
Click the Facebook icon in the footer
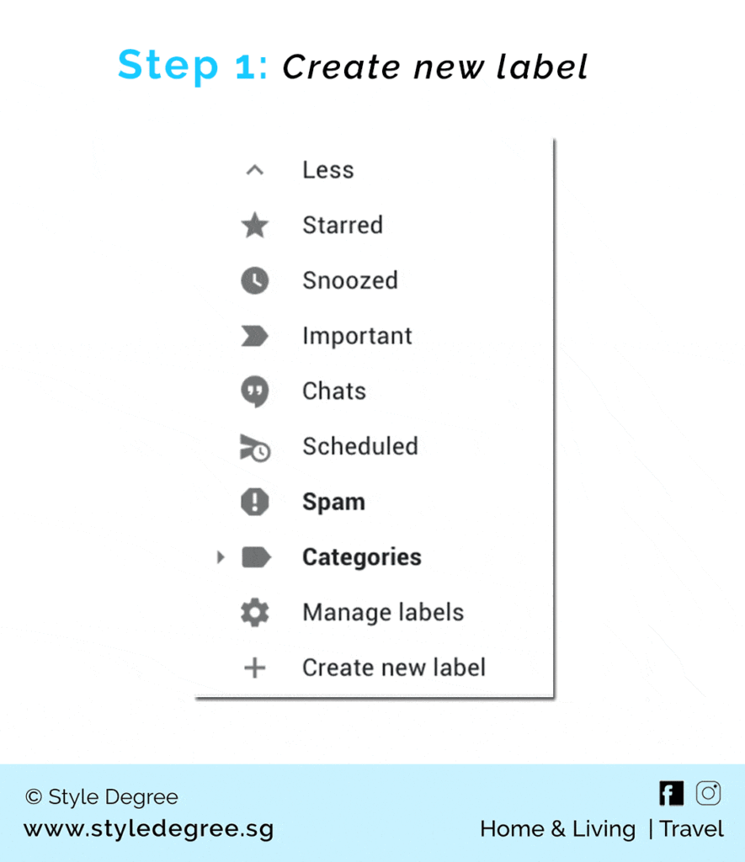[x=670, y=792]
